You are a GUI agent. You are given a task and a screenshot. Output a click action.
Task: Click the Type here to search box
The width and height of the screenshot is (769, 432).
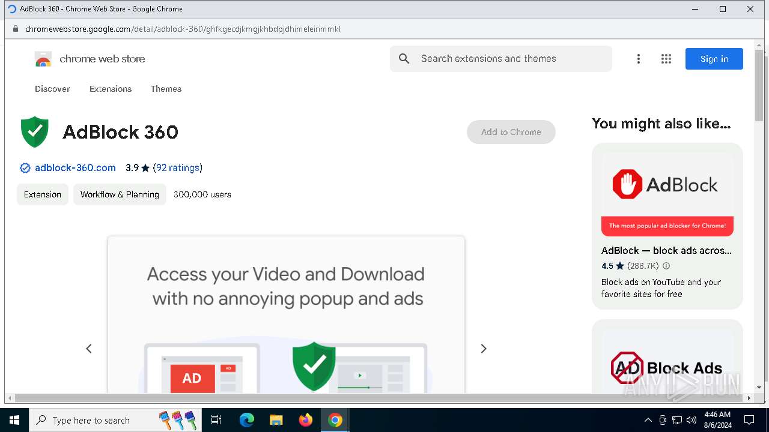[x=114, y=420]
